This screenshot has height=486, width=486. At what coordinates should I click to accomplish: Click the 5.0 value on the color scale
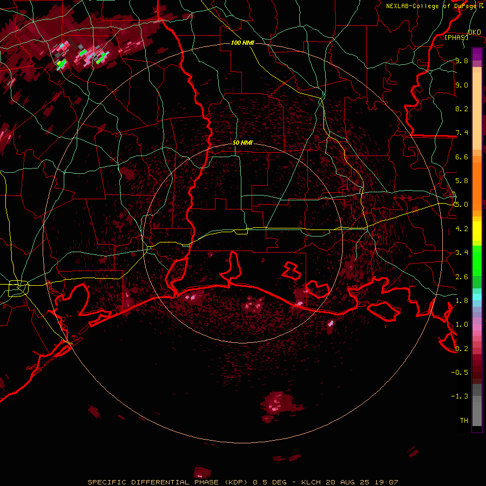(x=462, y=205)
